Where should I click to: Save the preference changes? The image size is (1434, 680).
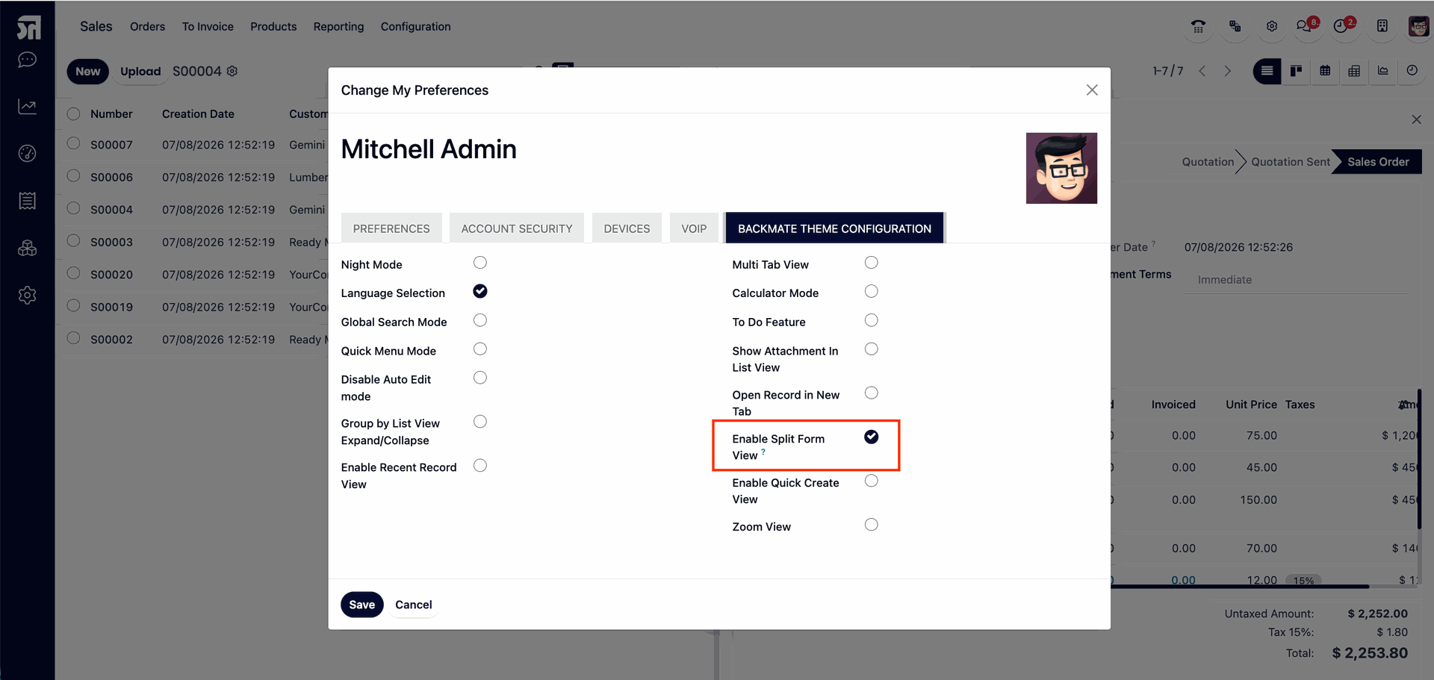[362, 605]
